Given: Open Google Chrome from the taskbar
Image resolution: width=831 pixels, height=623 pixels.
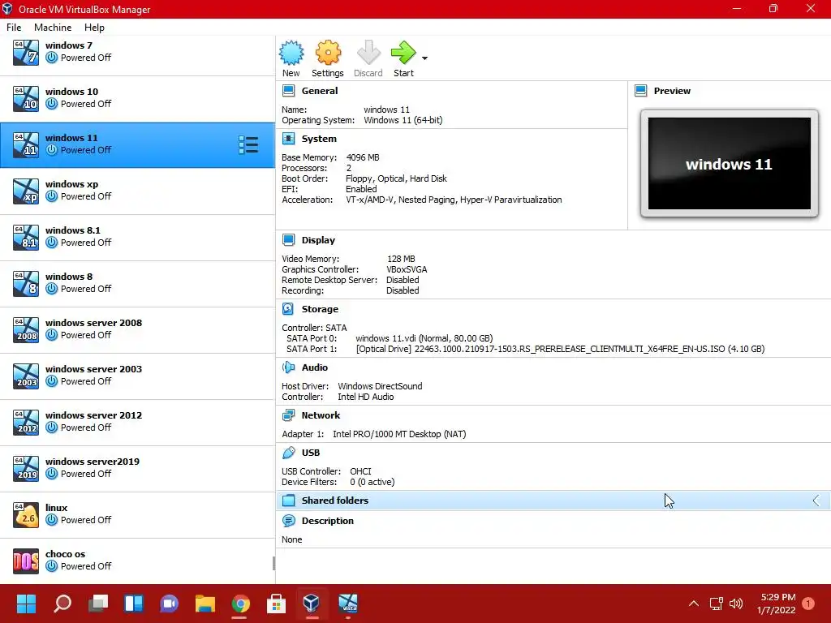Looking at the screenshot, I should click(x=240, y=604).
